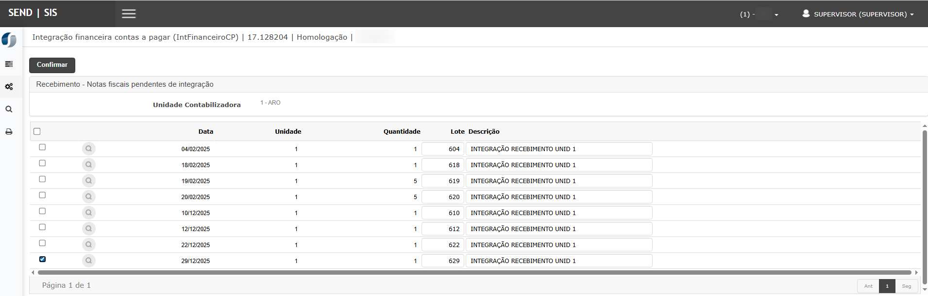Click the printer icon in the sidebar
This screenshot has height=296, width=928.
click(9, 132)
